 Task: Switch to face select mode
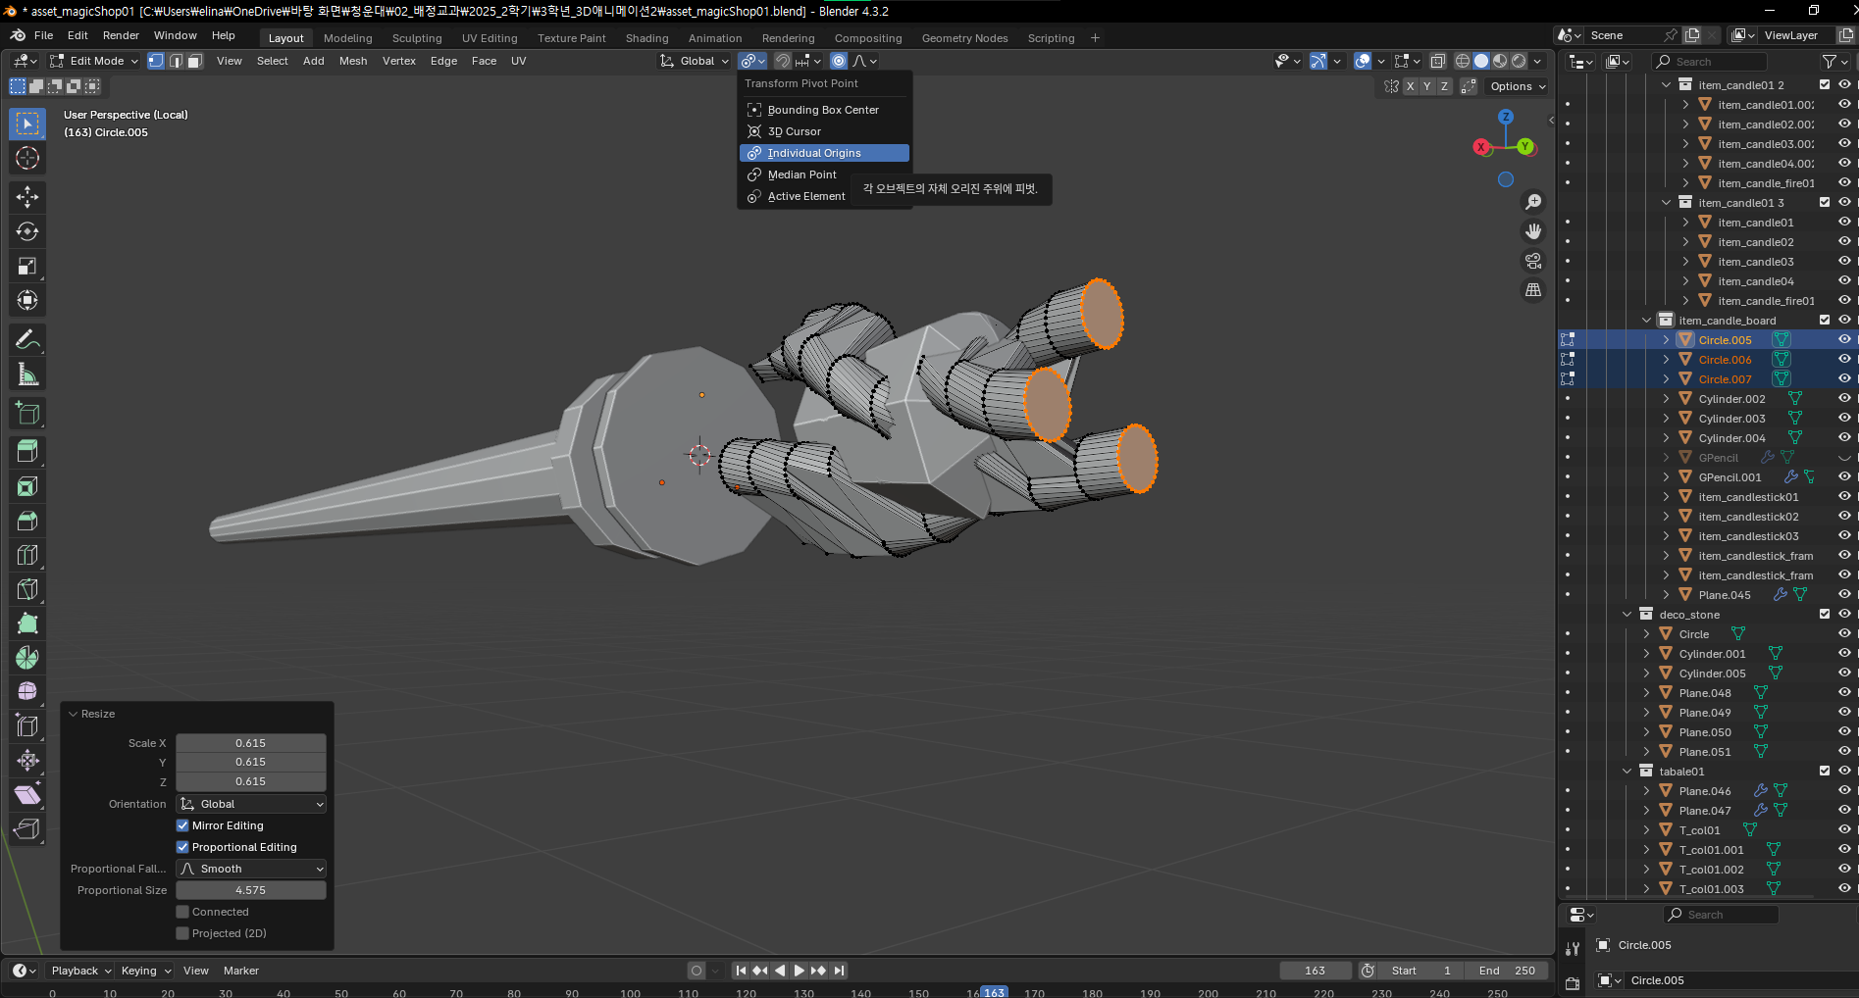(195, 61)
